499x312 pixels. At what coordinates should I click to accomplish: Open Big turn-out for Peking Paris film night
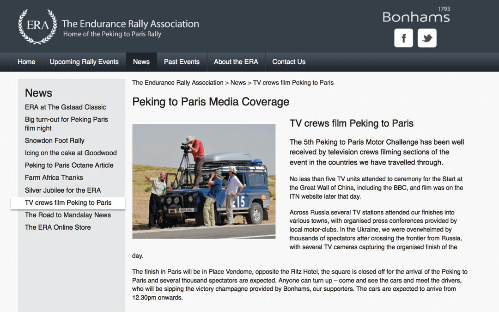67,124
